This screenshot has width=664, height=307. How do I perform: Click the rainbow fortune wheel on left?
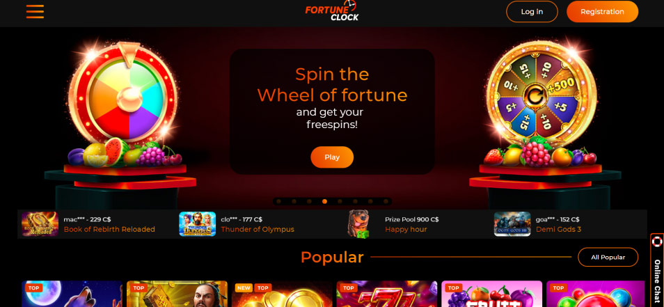[x=123, y=94]
